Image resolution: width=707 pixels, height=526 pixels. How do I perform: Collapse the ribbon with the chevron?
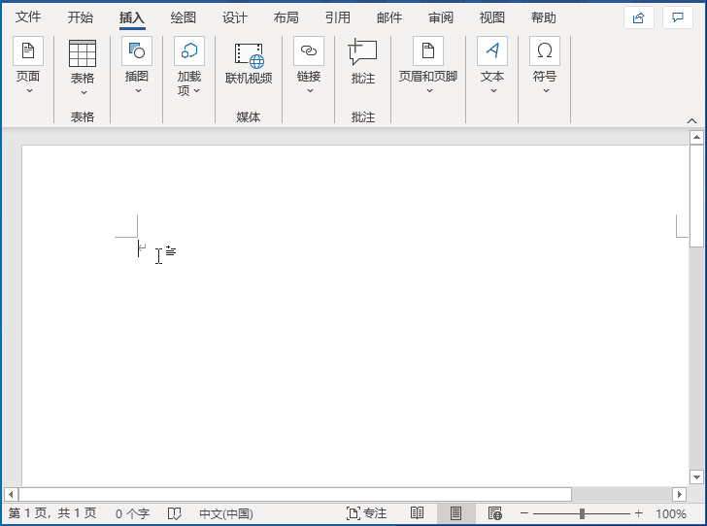691,120
